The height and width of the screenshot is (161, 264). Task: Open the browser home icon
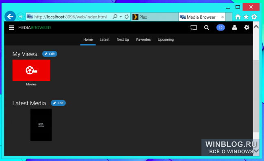(x=238, y=17)
